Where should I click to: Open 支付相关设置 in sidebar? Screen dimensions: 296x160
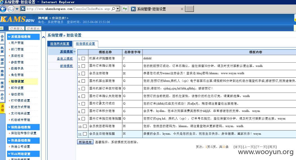pyautogui.click(x=20, y=113)
